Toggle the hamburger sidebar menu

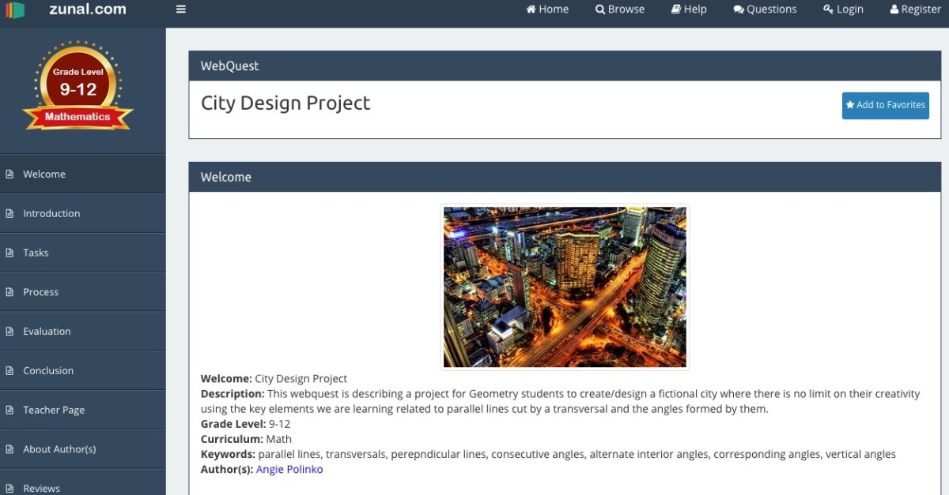(181, 9)
